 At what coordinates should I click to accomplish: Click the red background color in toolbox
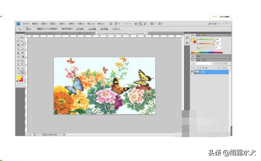[22, 80]
